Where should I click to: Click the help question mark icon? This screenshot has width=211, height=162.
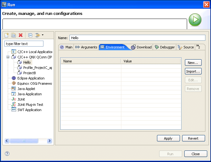click(x=7, y=154)
